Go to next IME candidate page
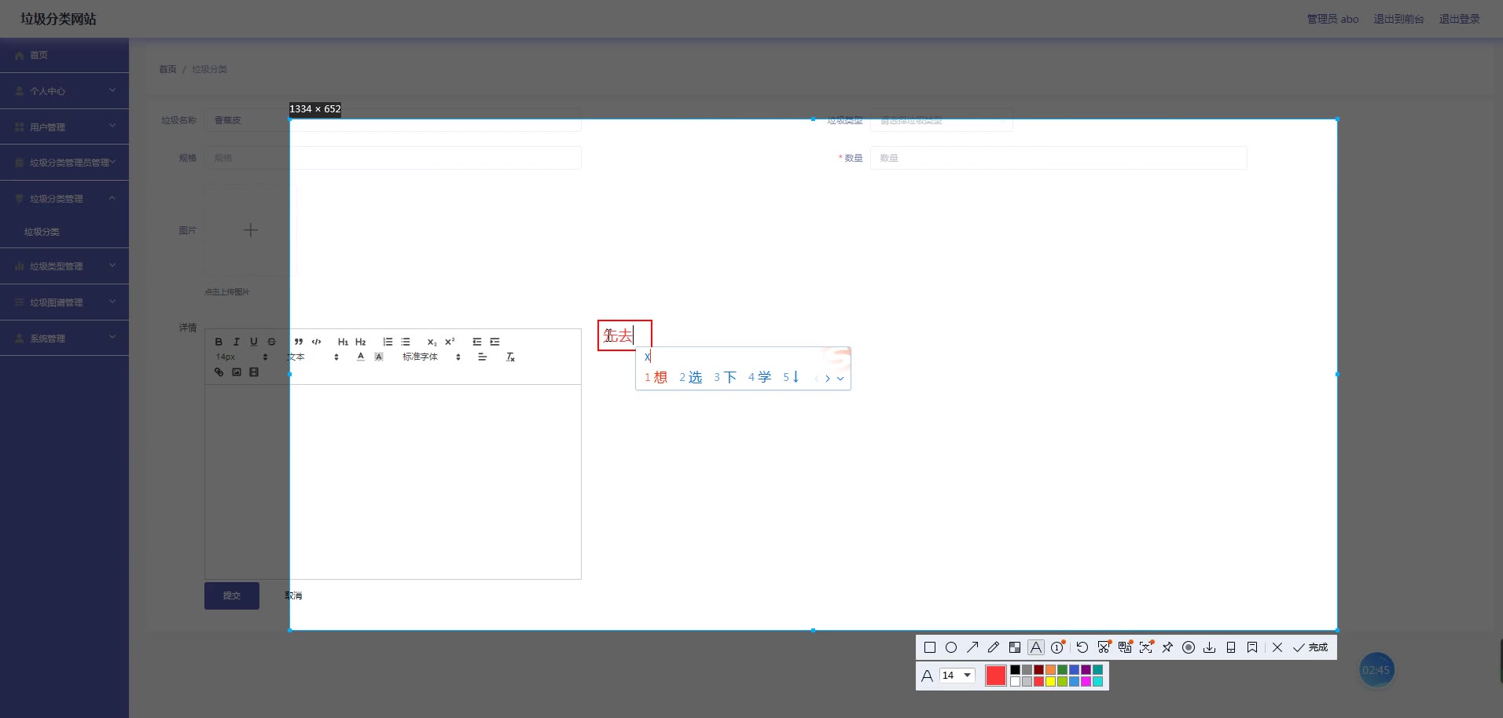The image size is (1503, 718). 828,379
